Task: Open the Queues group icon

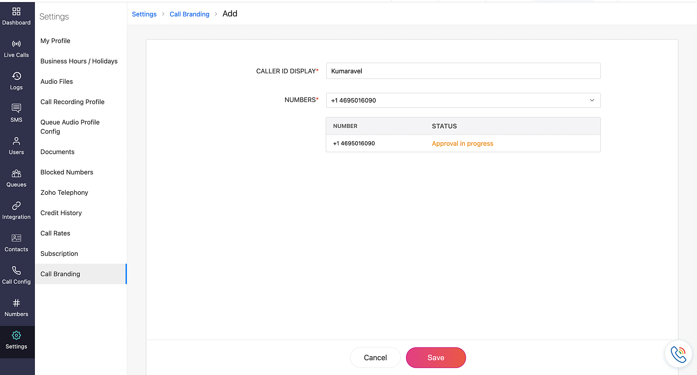Action: [x=16, y=173]
